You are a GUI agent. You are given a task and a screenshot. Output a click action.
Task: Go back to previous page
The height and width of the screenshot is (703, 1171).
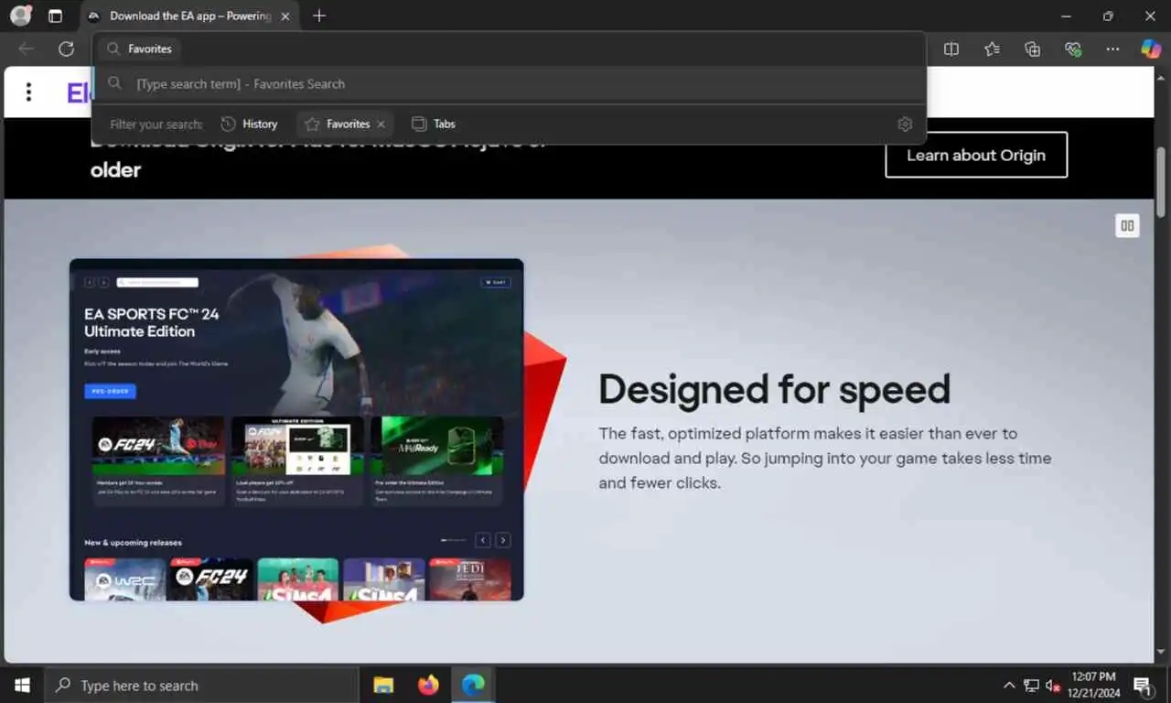tap(26, 49)
